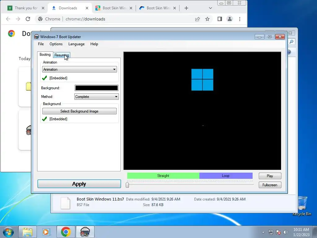The width and height of the screenshot is (317, 238).
Task: Click Select Background Image button
Action: tap(80, 111)
